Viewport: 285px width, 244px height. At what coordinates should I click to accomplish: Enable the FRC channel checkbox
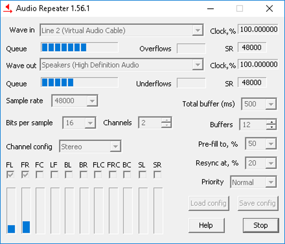(x=113, y=175)
